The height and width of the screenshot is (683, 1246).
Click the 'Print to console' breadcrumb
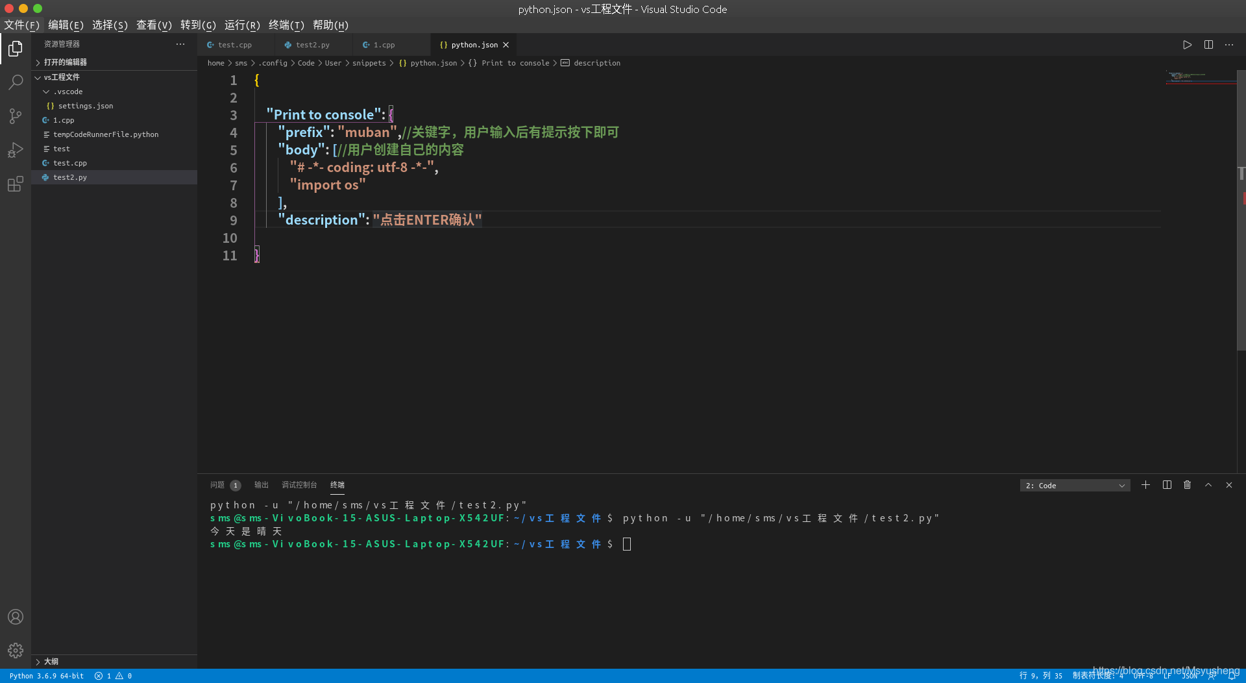tap(515, 63)
